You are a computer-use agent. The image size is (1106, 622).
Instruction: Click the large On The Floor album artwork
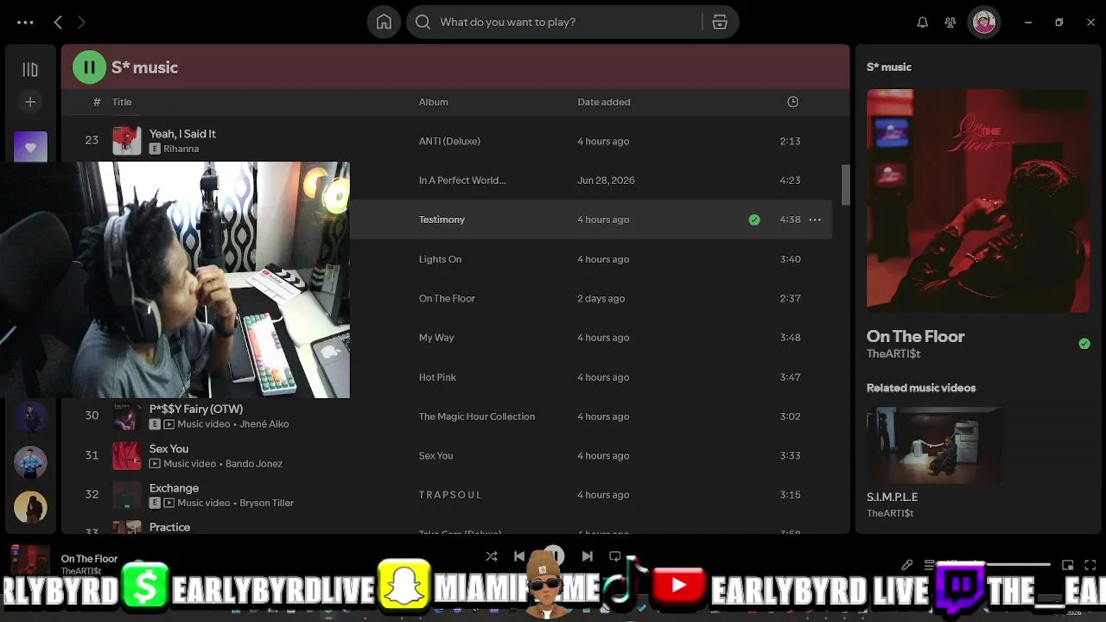point(978,200)
